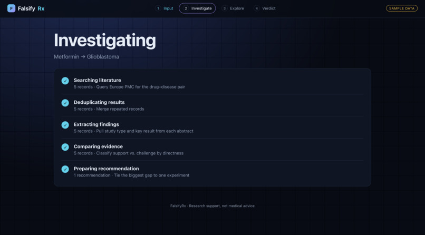Click the Falsify Rx 'F' logo icon
The width and height of the screenshot is (425, 235).
pos(12,8)
